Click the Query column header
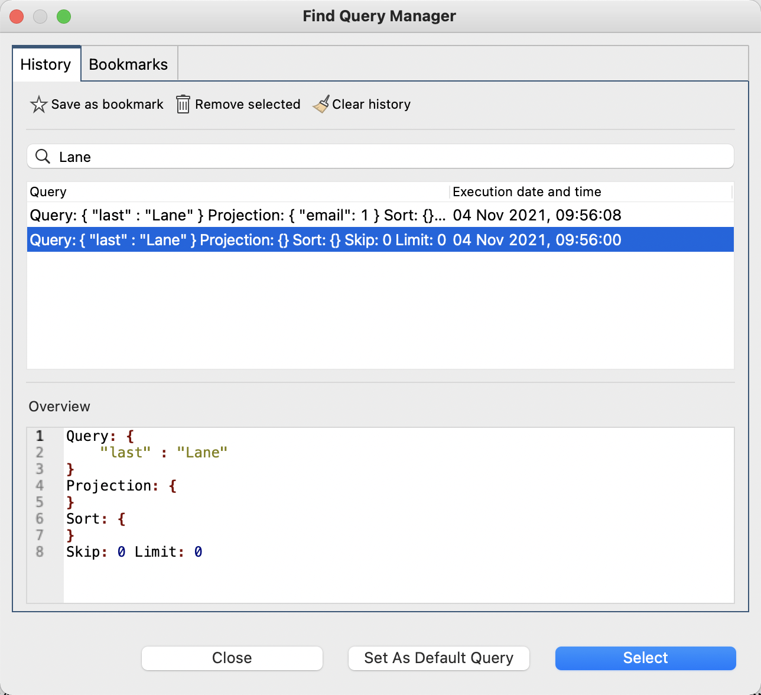Viewport: 761px width, 695px height. [48, 191]
